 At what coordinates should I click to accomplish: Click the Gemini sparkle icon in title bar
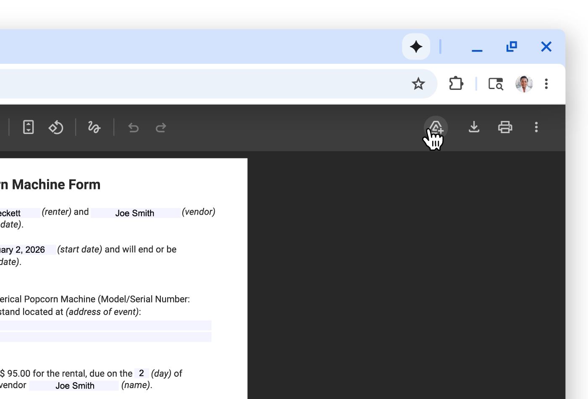[x=416, y=47]
